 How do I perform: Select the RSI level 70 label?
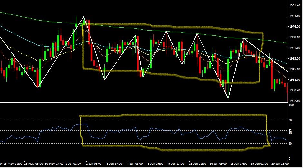(290, 120)
